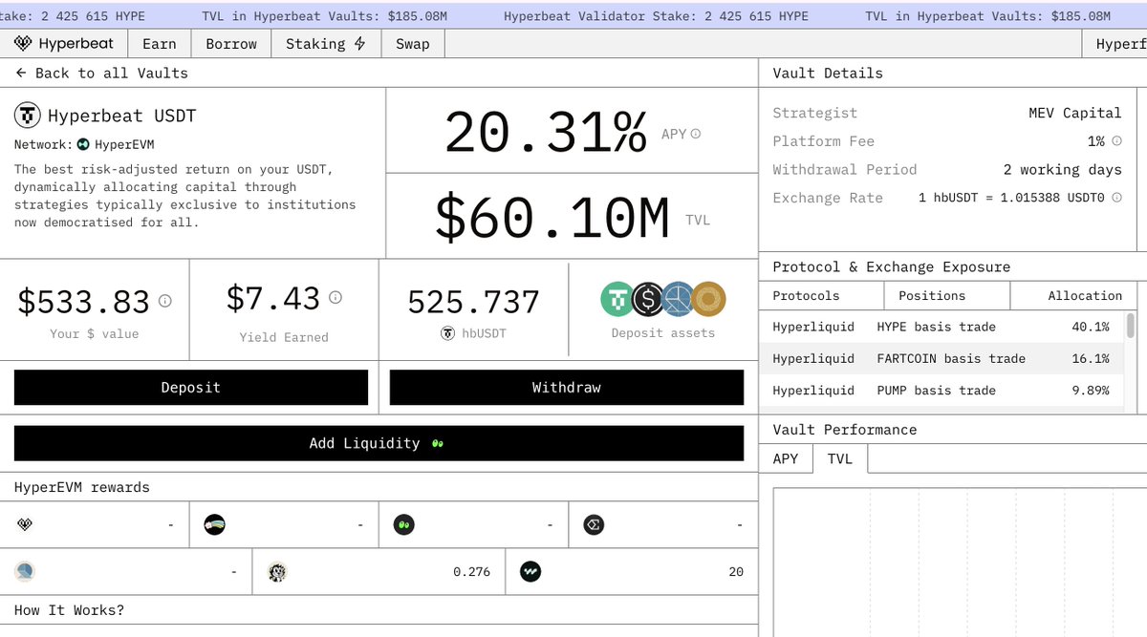
Task: Click the 0.276 reward amount
Action: point(471,572)
